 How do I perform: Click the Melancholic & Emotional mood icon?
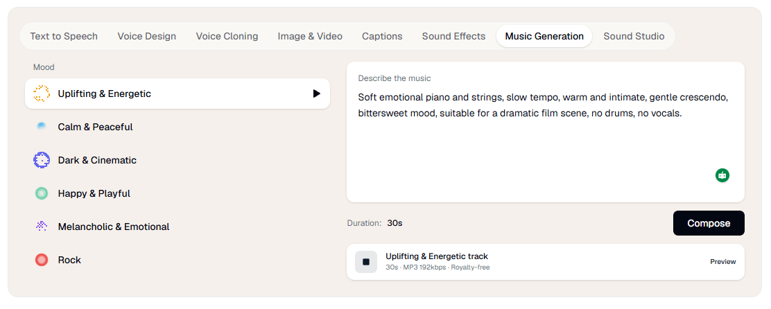tap(42, 227)
